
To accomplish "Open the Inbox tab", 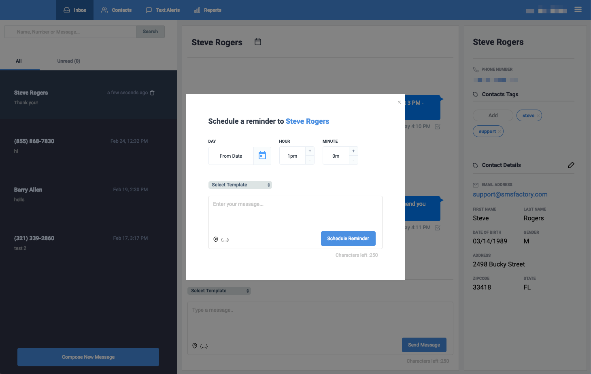I will [x=75, y=10].
